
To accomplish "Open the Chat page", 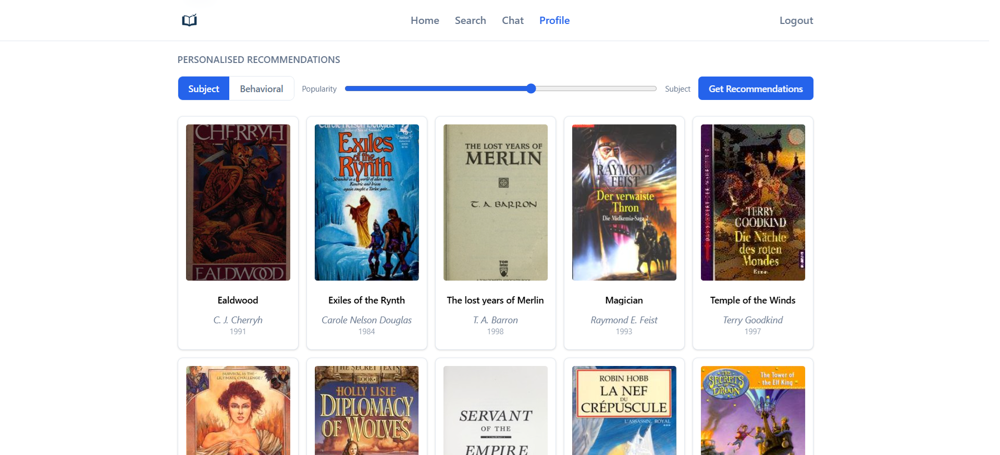I will pyautogui.click(x=513, y=20).
